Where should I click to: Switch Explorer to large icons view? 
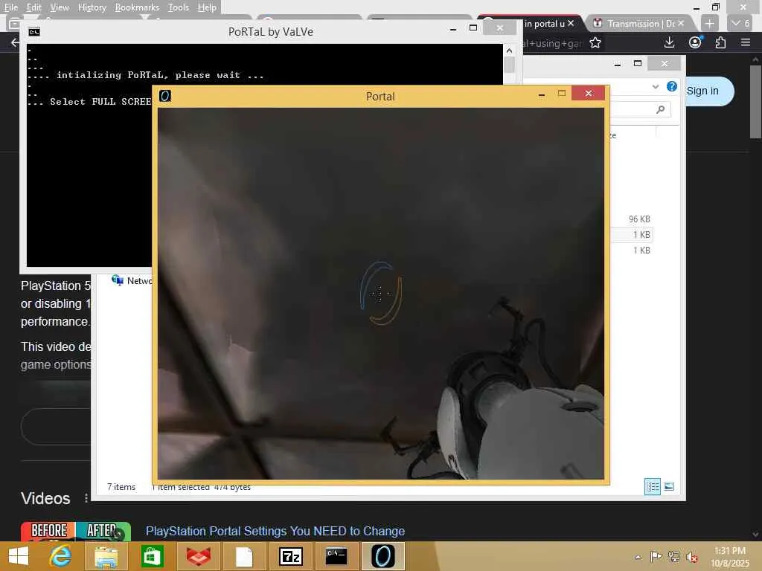(669, 486)
